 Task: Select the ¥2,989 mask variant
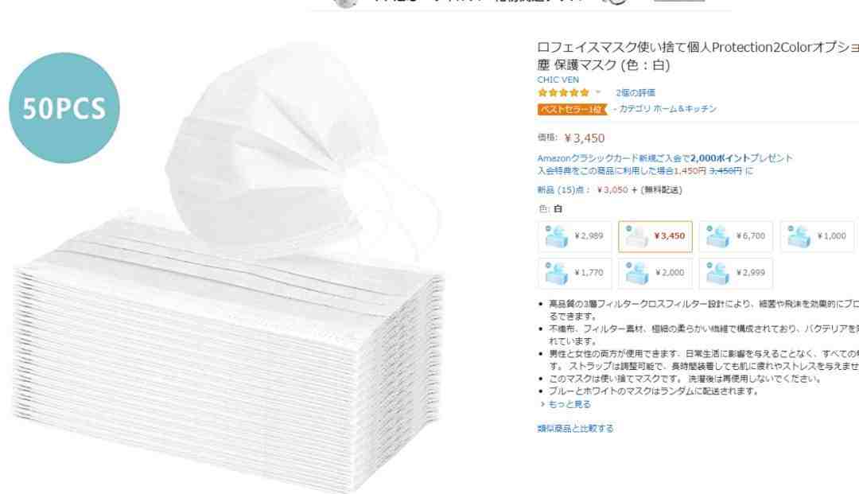[x=575, y=236]
